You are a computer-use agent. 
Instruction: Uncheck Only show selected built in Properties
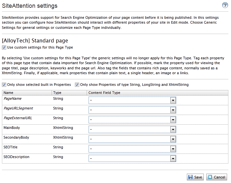(4, 85)
